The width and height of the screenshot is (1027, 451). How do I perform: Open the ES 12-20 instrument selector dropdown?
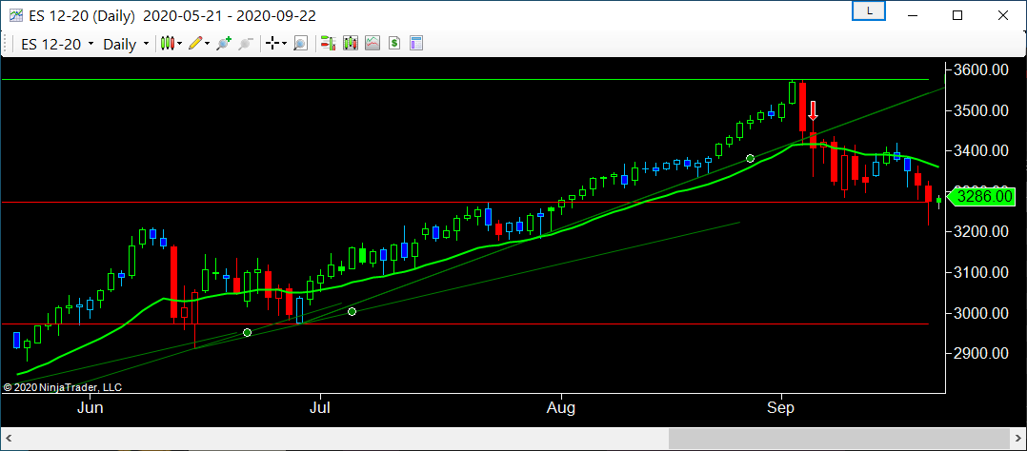pos(57,44)
